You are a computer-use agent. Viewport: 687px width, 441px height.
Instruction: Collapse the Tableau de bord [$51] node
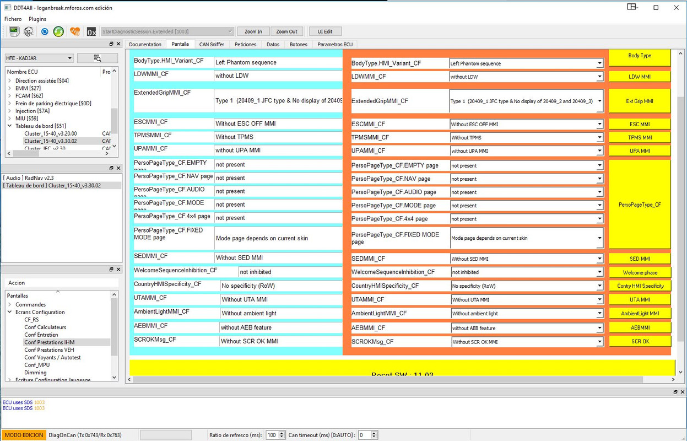point(10,126)
